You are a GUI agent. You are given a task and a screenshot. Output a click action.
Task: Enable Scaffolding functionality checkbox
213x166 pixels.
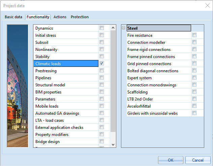pos(194,92)
